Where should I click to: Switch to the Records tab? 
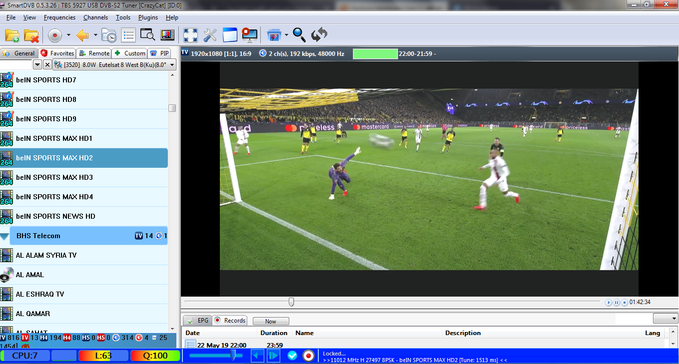tap(229, 321)
